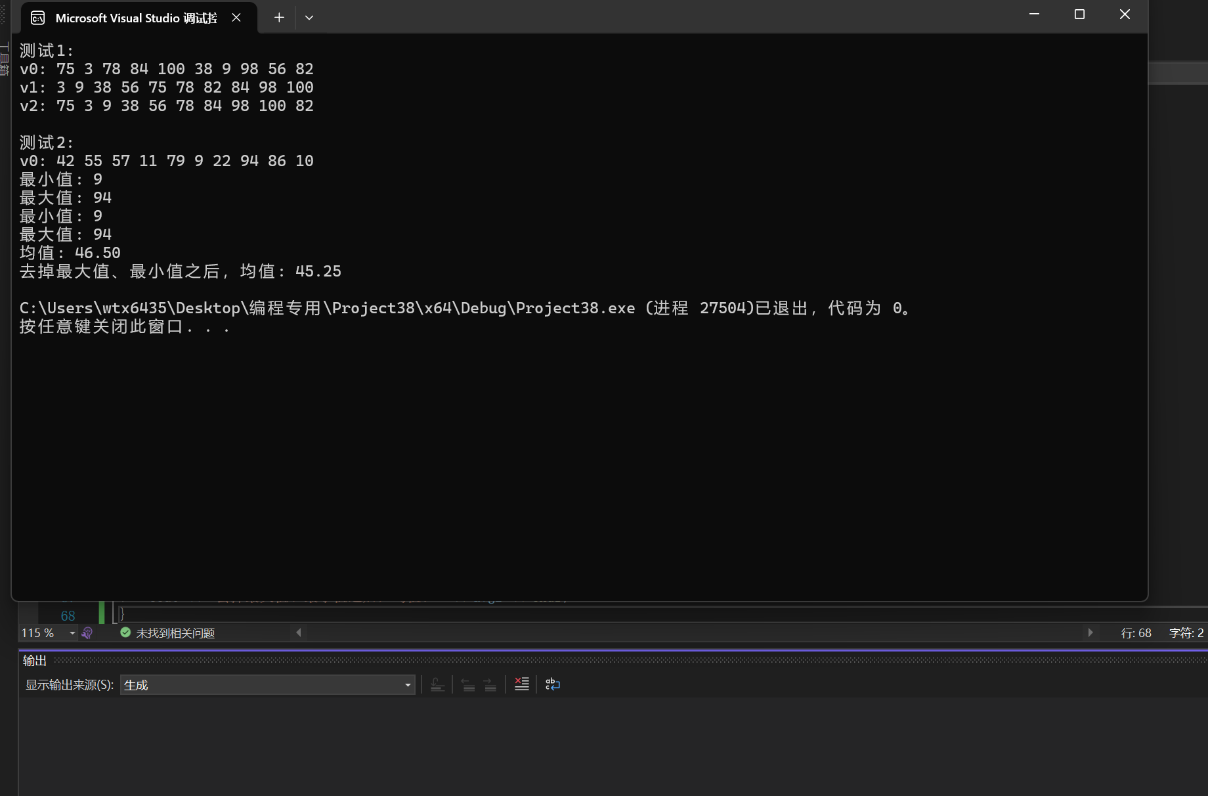1208x796 pixels.
Task: Click the Project38.exe path output line
Action: (465, 308)
